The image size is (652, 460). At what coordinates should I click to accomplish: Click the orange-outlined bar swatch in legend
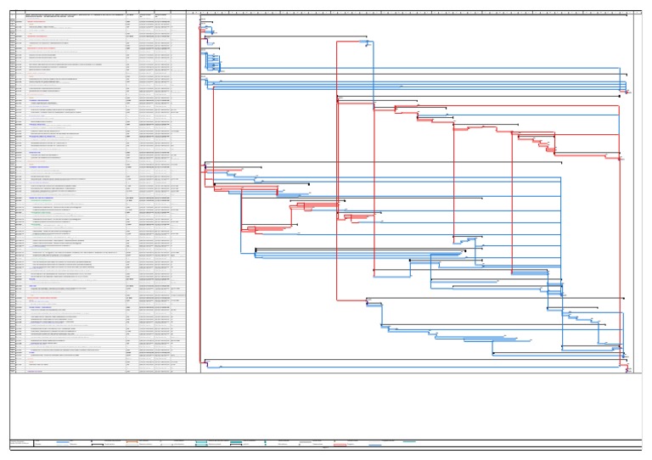[x=132, y=441]
